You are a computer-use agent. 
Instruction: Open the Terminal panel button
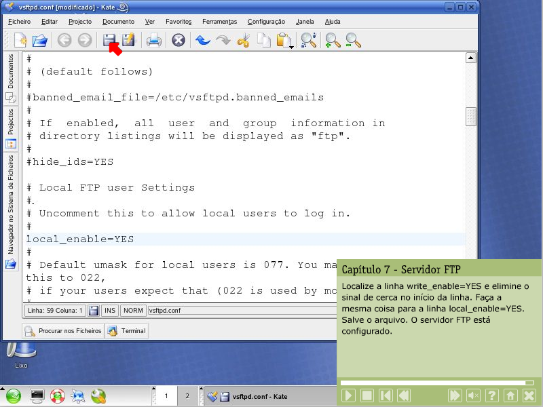[x=127, y=331]
